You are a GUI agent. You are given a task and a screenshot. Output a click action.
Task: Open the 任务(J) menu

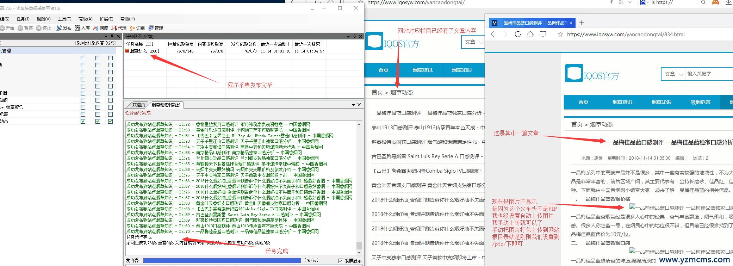click(23, 19)
